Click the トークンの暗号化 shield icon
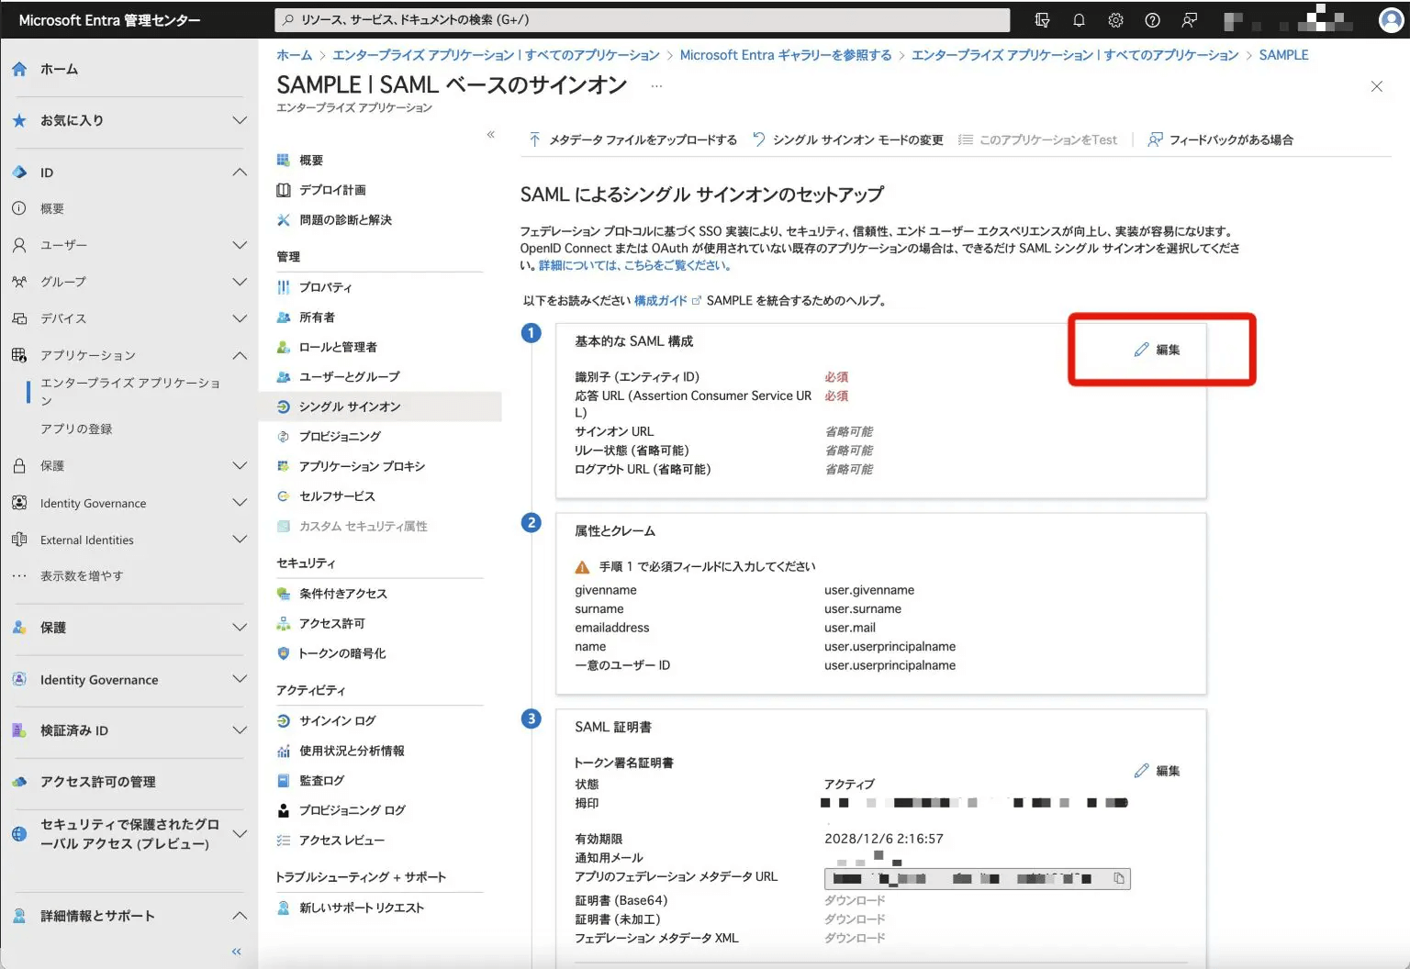 (x=284, y=653)
